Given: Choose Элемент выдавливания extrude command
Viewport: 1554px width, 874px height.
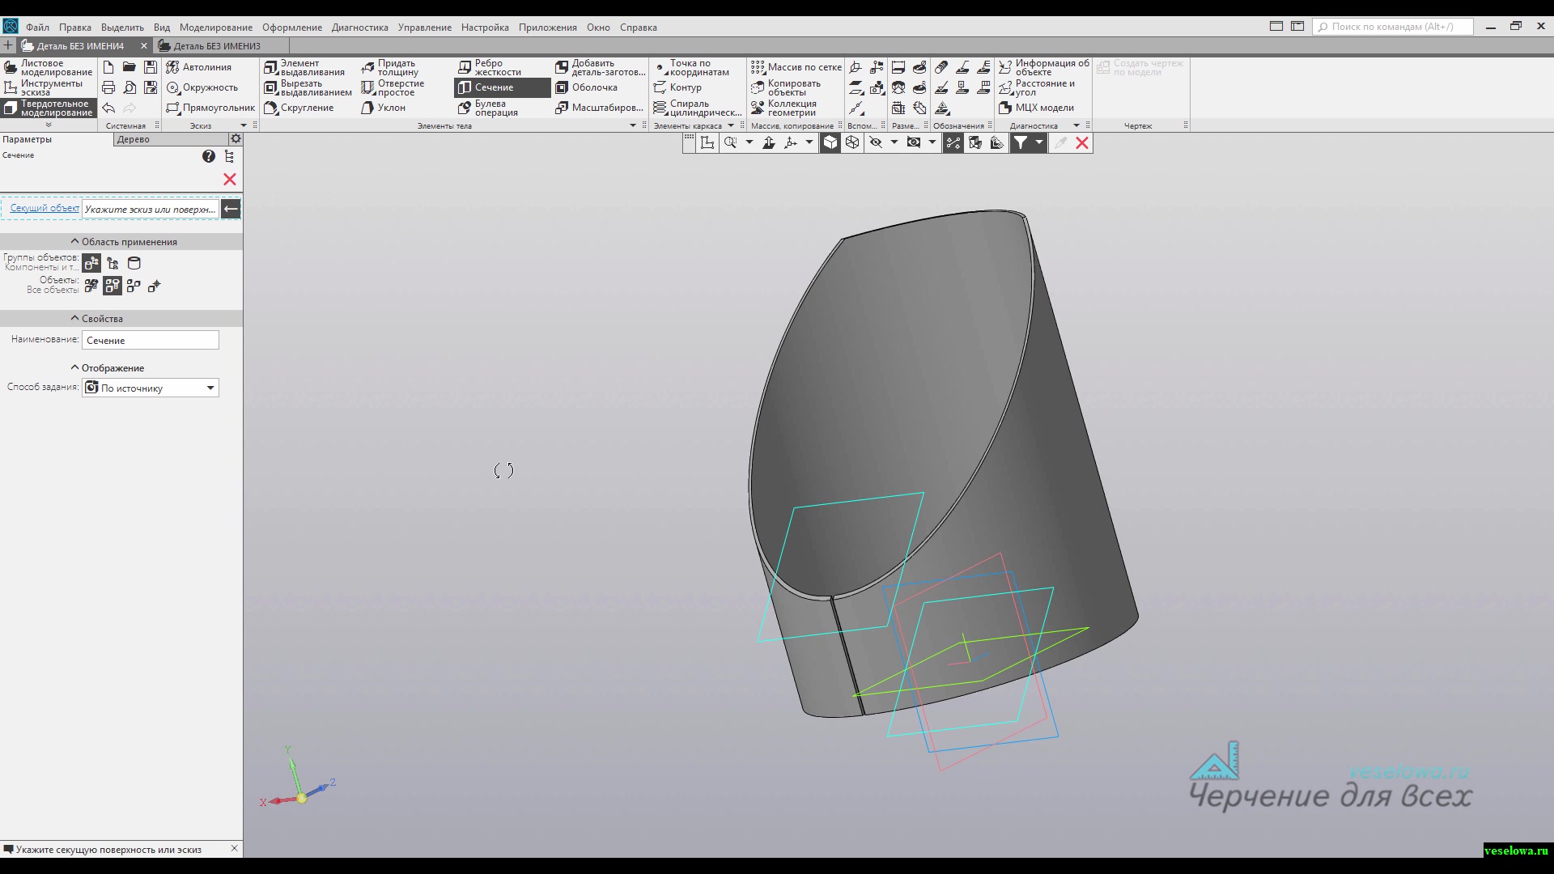Looking at the screenshot, I should (305, 67).
